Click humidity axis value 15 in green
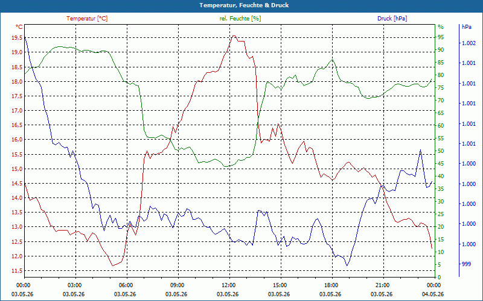 point(441,240)
